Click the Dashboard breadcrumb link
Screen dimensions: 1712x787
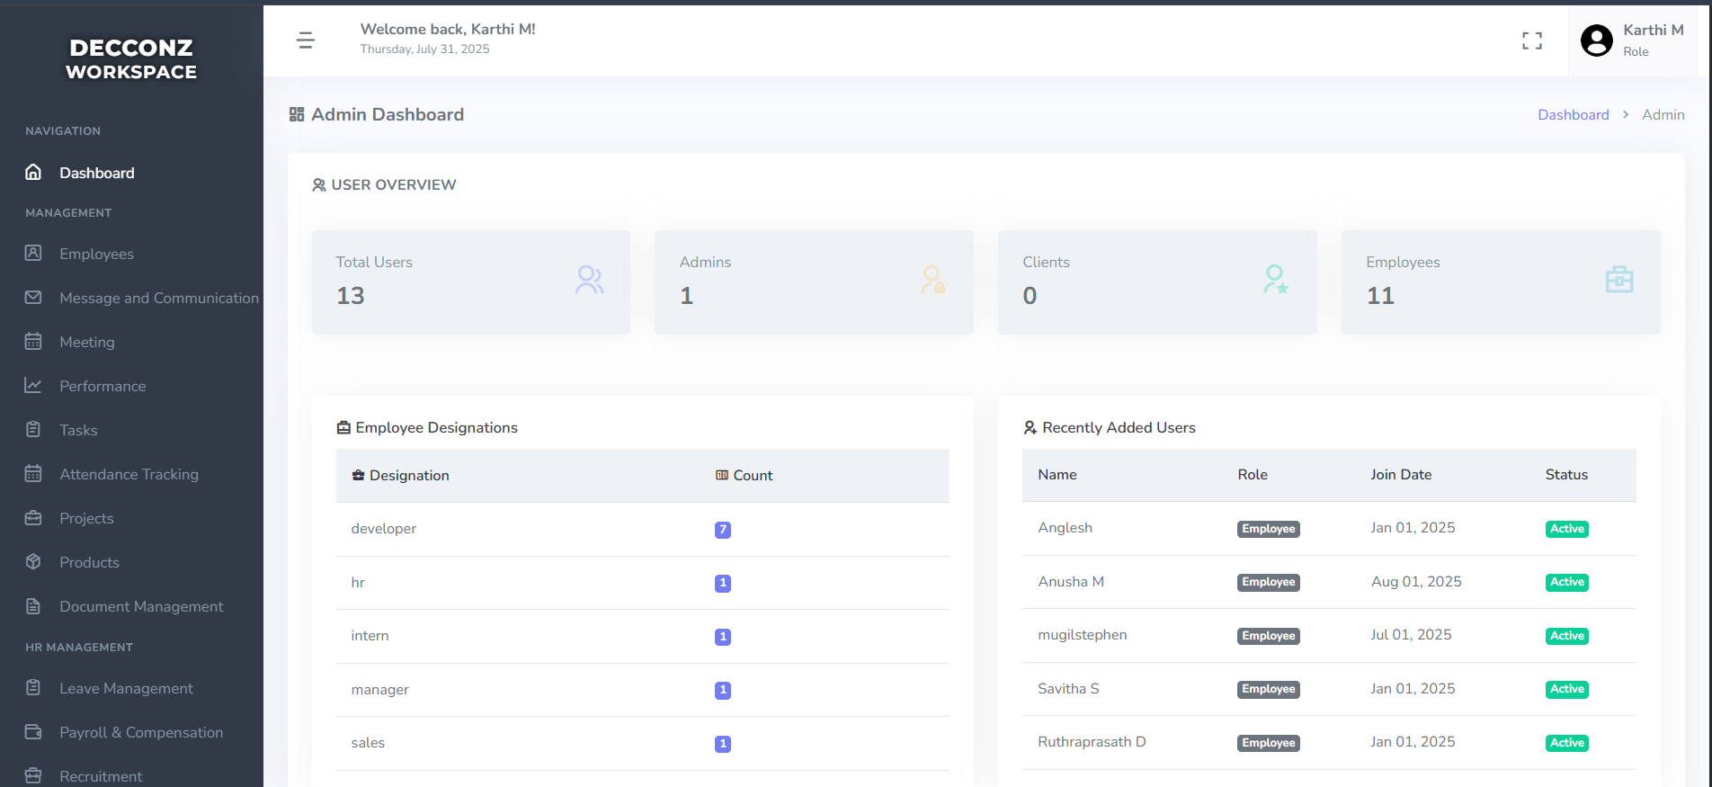tap(1573, 114)
